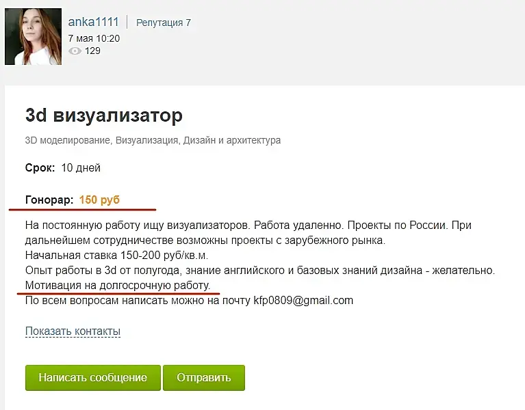Viewport: 525px width, 410px height.
Task: Open the anka1111 user profile
Action: (93, 22)
